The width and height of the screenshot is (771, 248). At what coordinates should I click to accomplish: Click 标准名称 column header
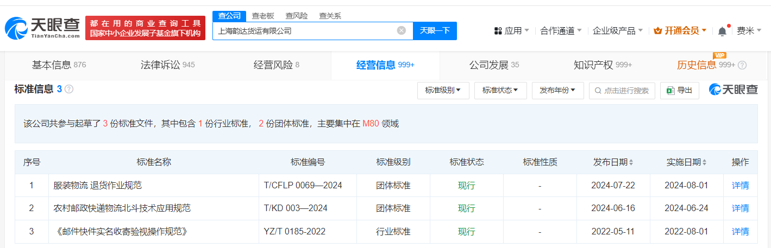(154, 162)
